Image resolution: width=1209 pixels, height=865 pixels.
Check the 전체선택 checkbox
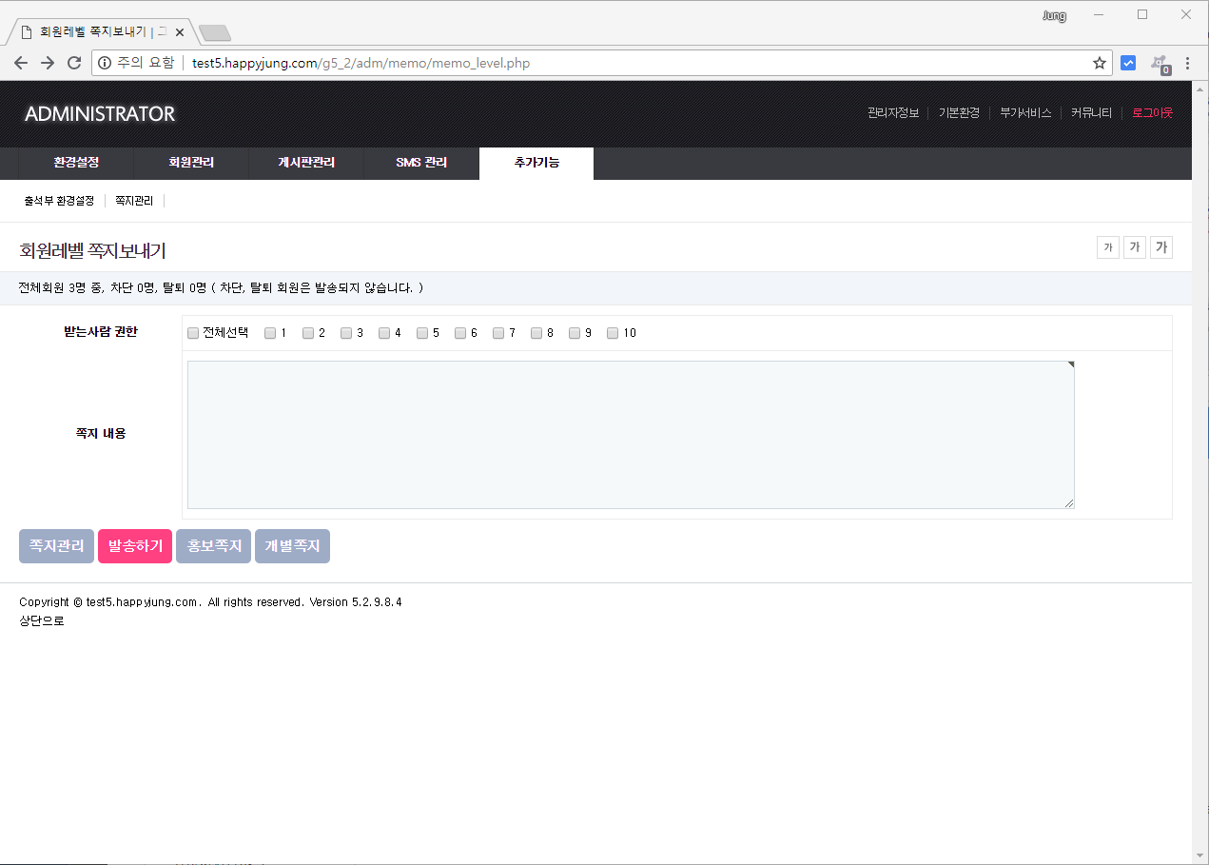pos(193,333)
